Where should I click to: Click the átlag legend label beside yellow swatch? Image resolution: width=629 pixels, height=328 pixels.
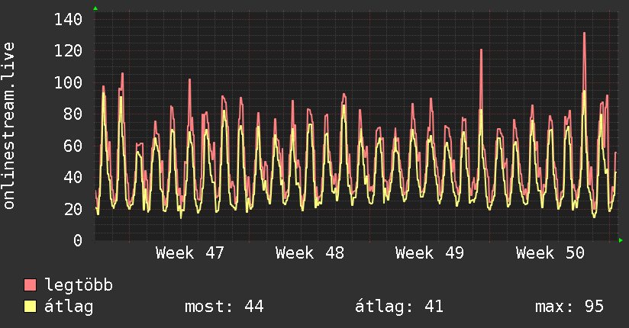69,307
